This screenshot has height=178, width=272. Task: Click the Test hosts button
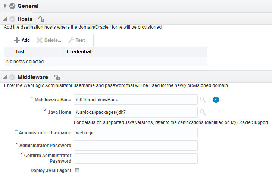point(76,40)
